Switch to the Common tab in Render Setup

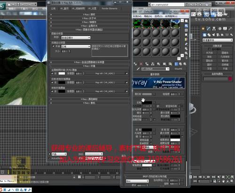pyautogui.click(x=53, y=8)
